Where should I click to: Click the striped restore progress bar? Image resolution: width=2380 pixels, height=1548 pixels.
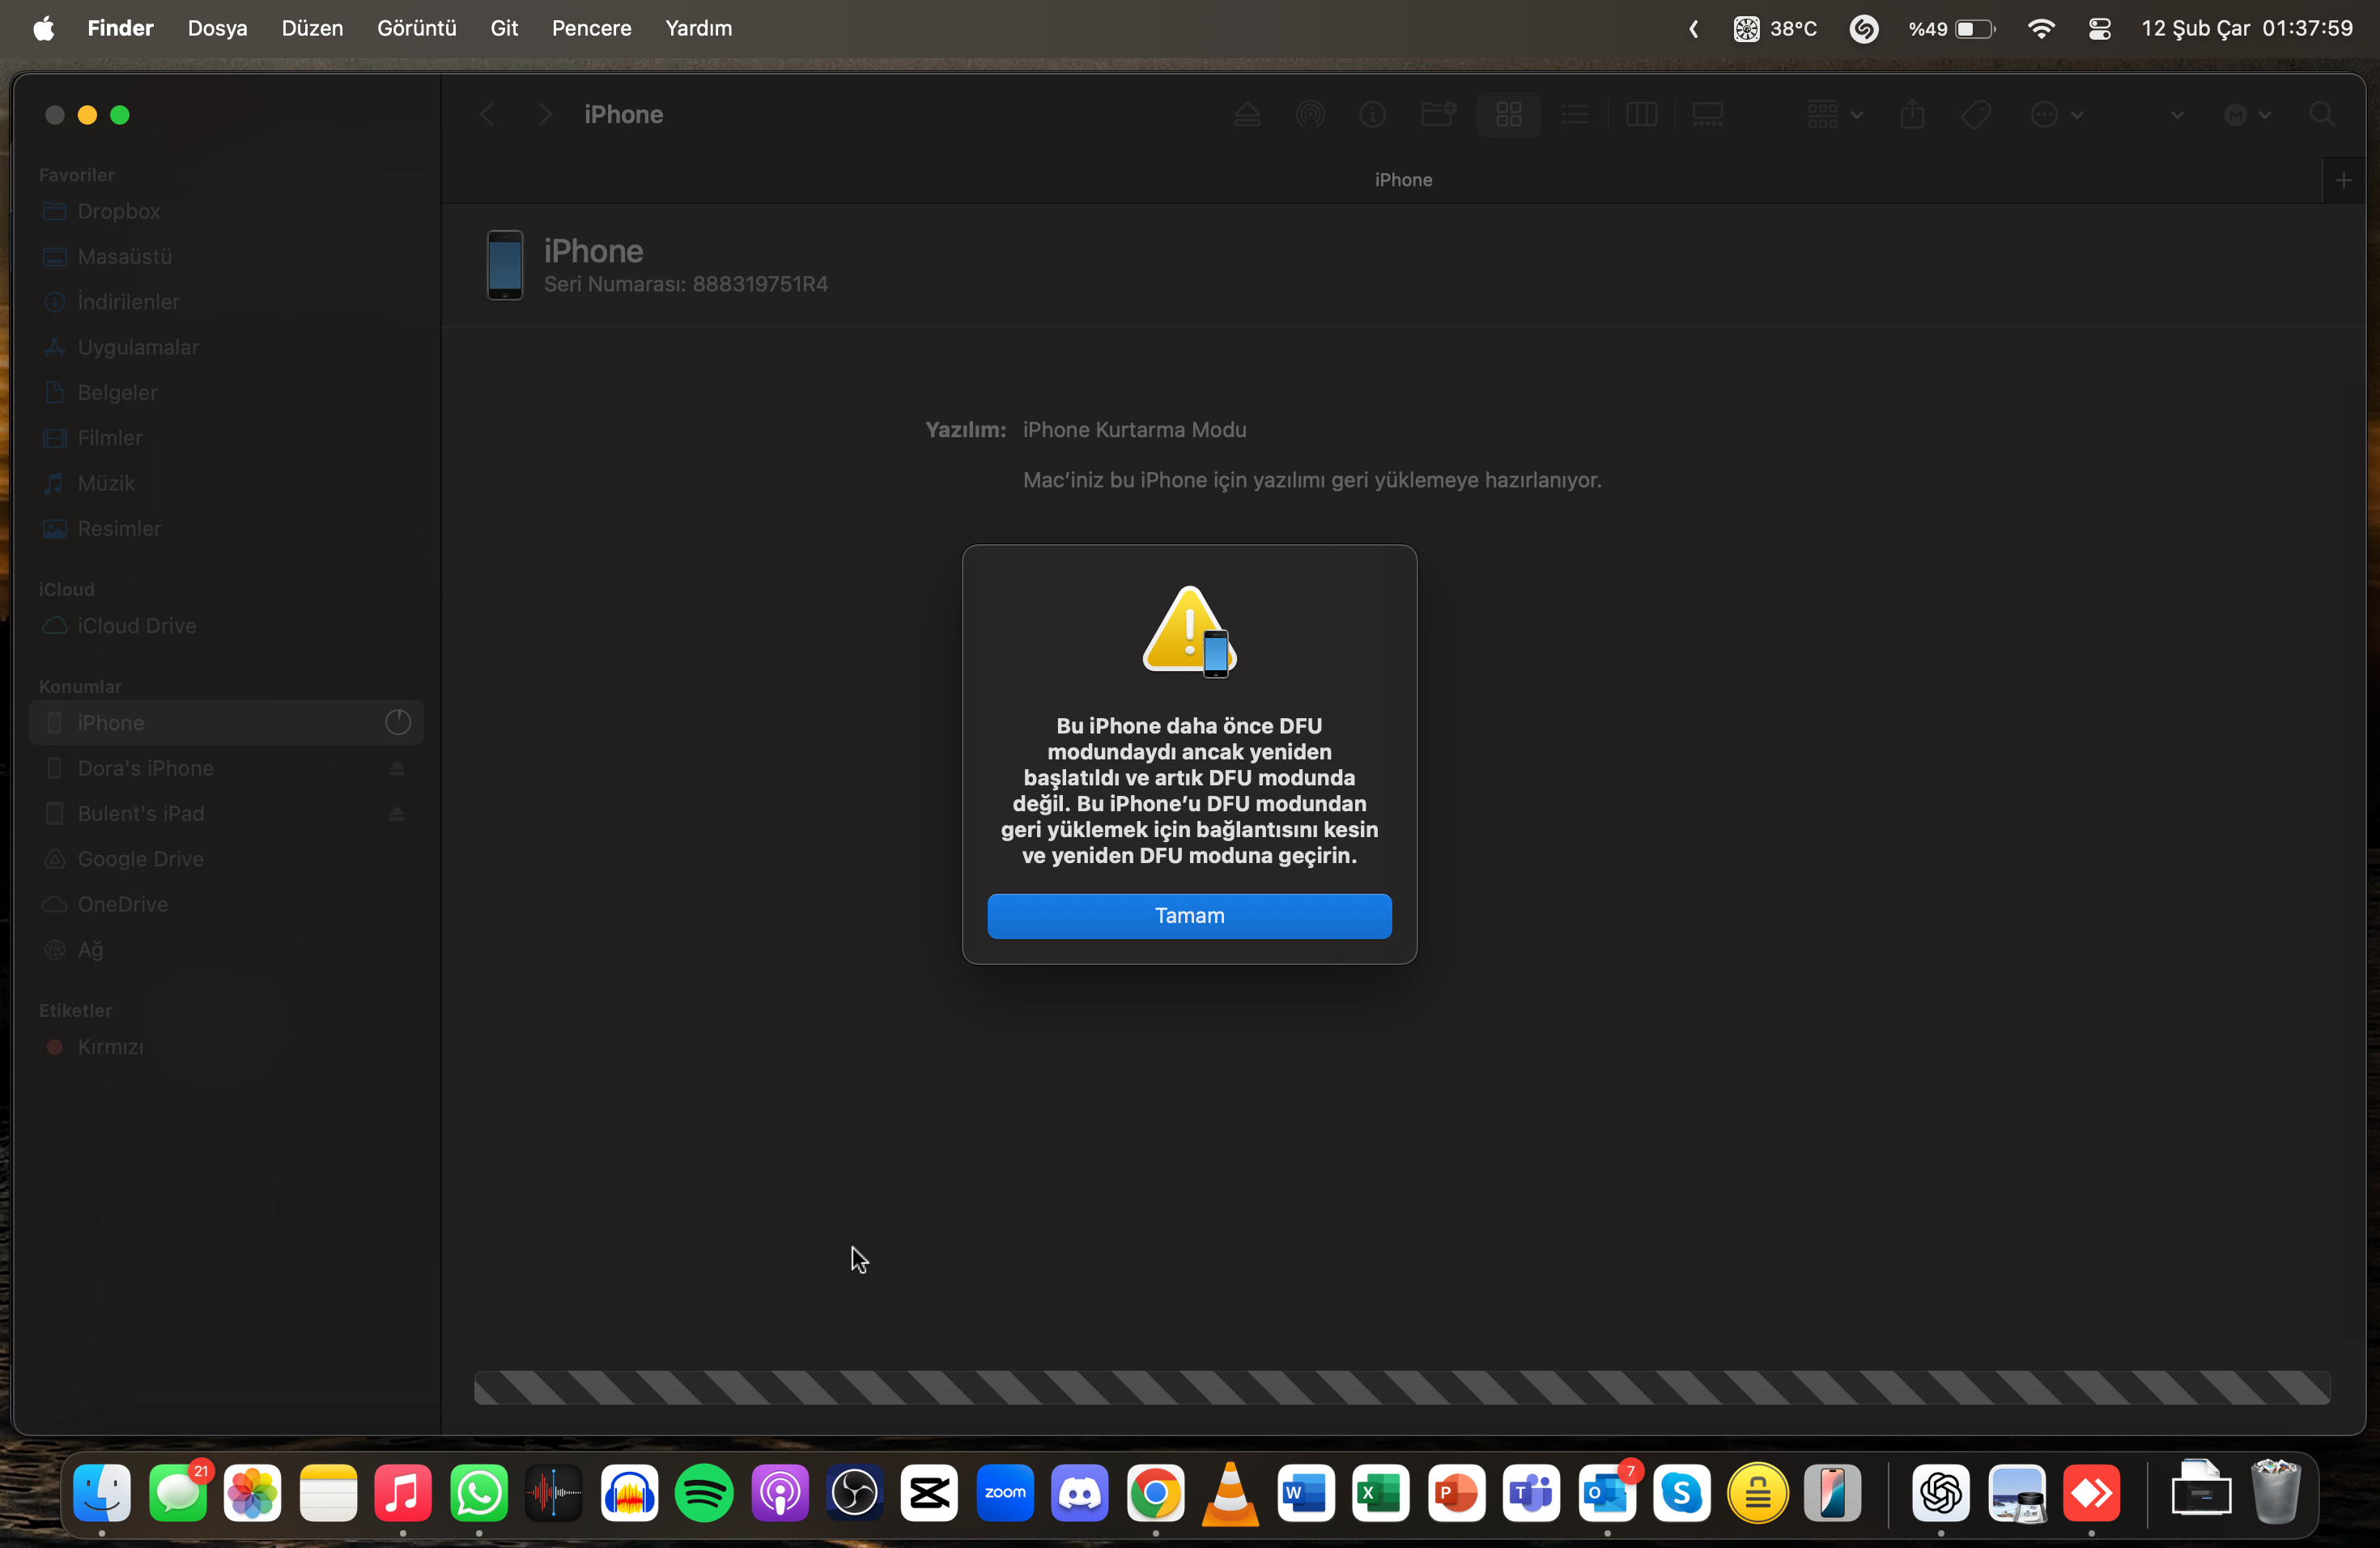[1402, 1387]
